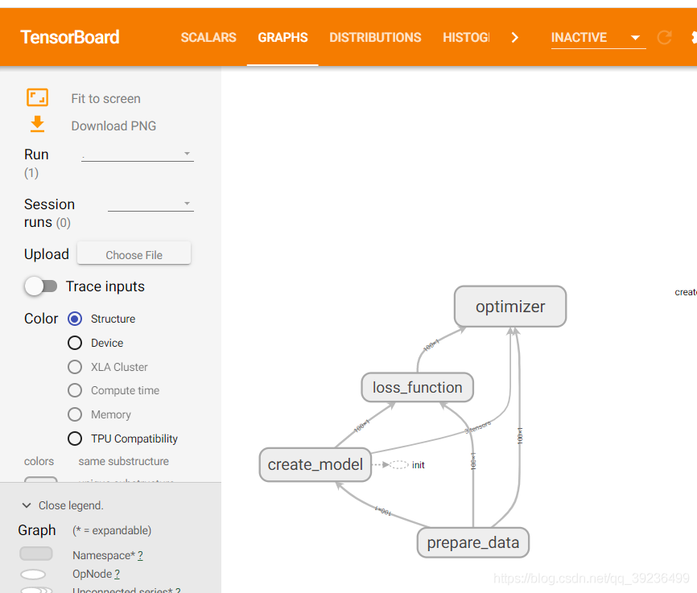Click the Namespace legend shape
Viewport: 697px width, 593px height.
pos(36,554)
